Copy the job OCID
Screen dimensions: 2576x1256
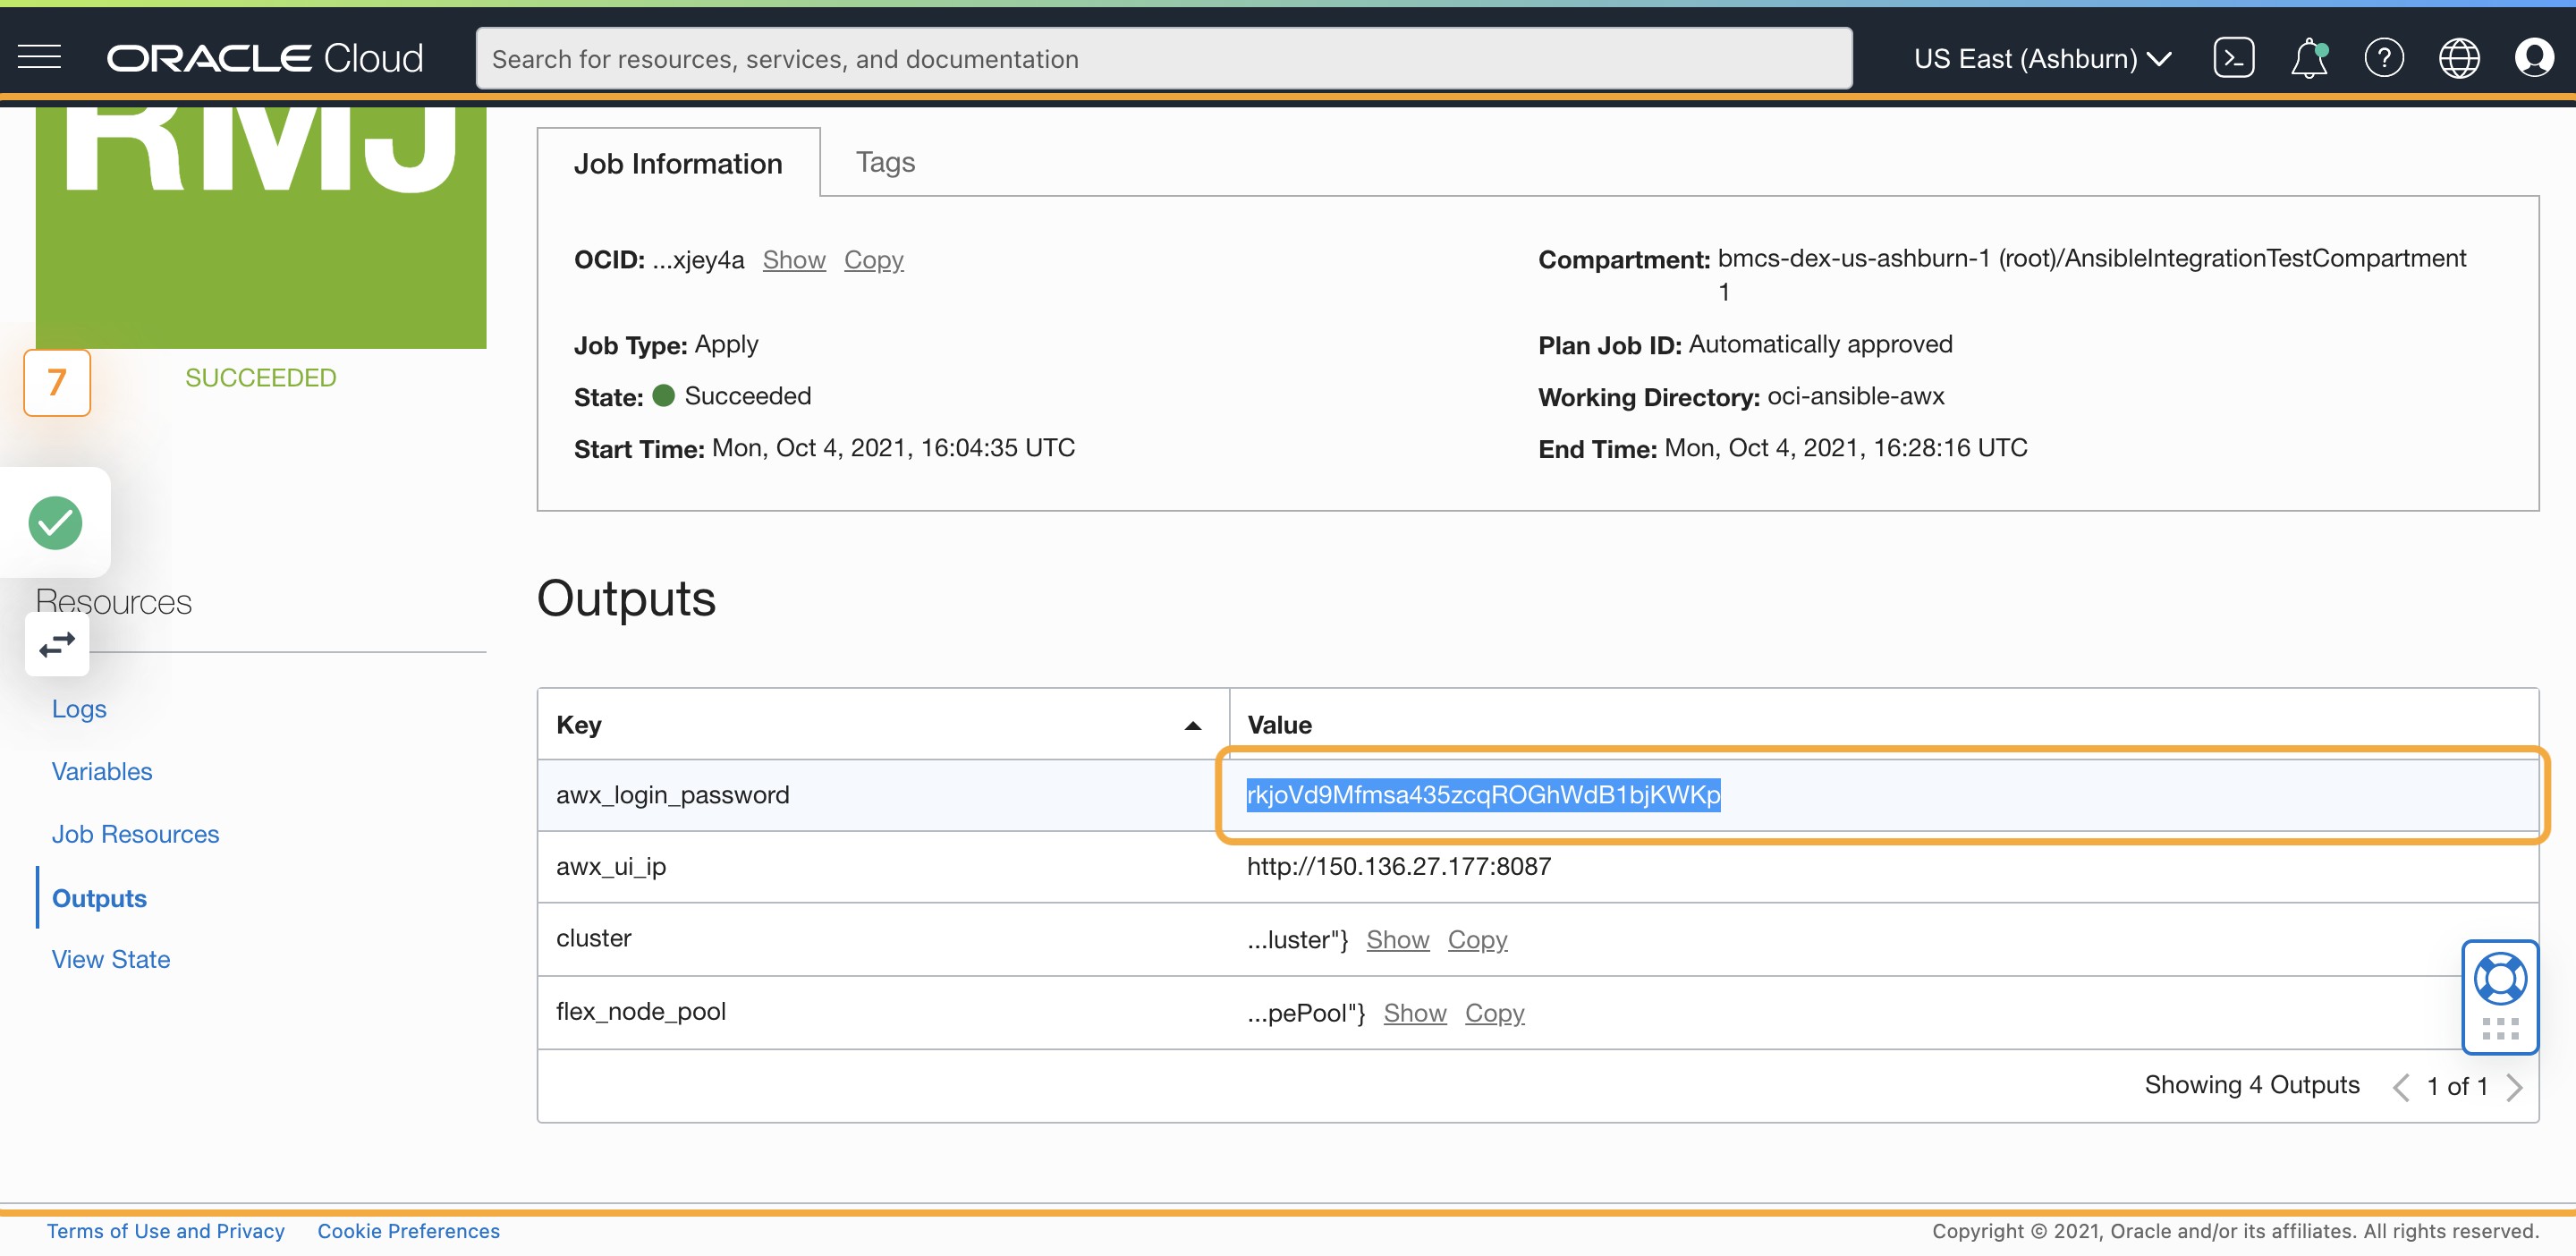873,259
